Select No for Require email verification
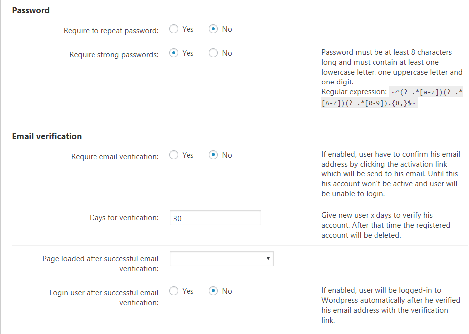Viewport: 469px width, 334px height. (213, 155)
